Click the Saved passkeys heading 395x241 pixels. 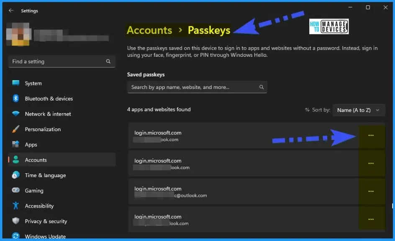point(146,74)
